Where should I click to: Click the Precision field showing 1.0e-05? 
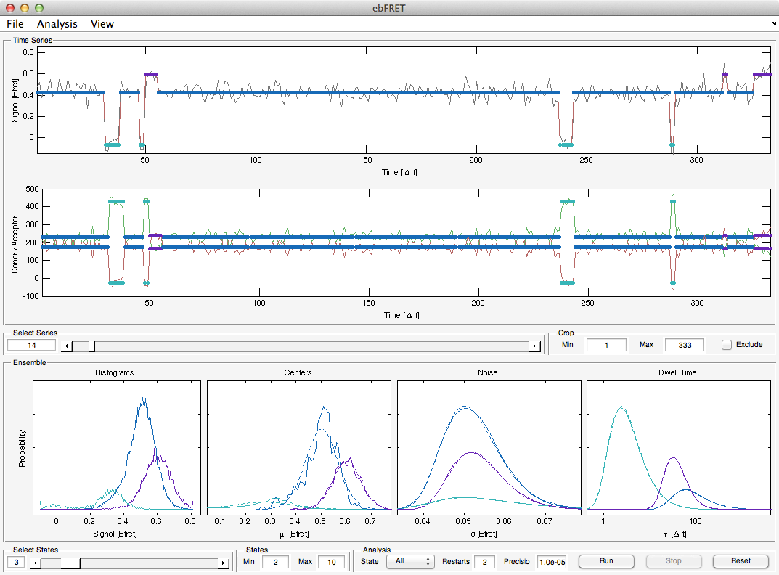[552, 562]
